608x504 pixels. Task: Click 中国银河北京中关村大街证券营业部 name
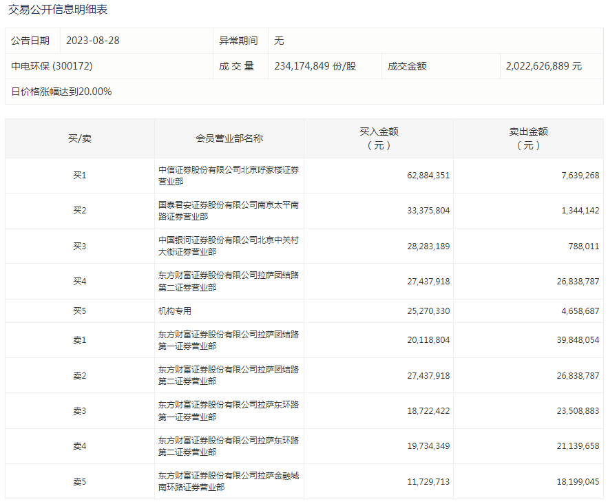pyautogui.click(x=229, y=246)
